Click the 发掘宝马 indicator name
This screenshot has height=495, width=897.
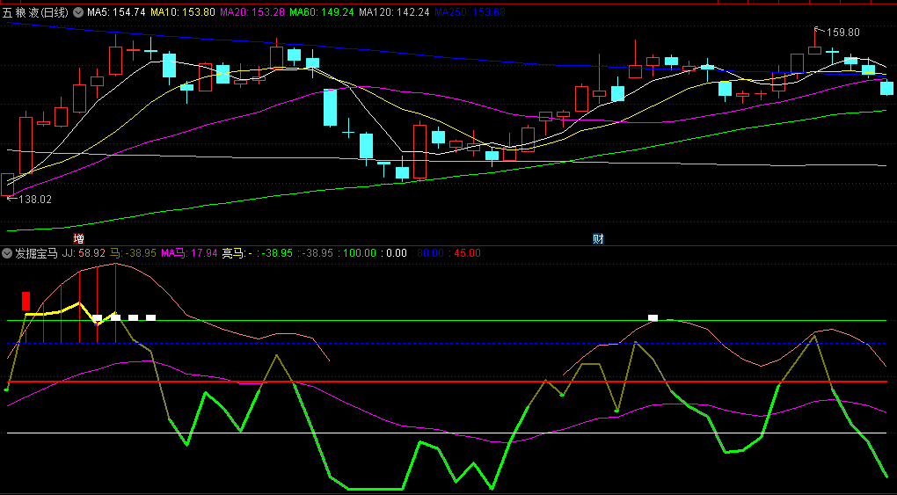[x=37, y=253]
